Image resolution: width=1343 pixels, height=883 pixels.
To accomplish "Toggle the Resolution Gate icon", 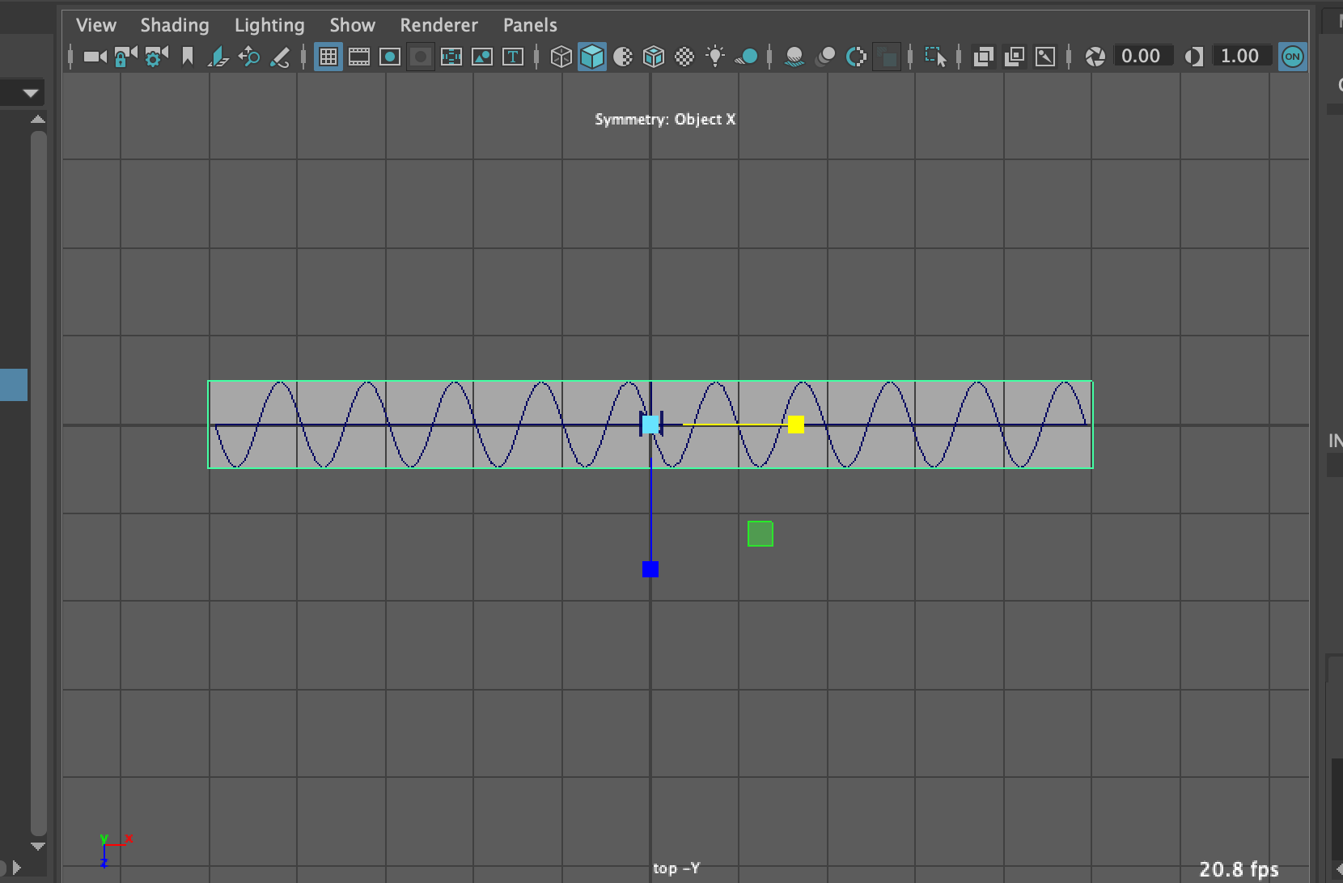I will [390, 57].
